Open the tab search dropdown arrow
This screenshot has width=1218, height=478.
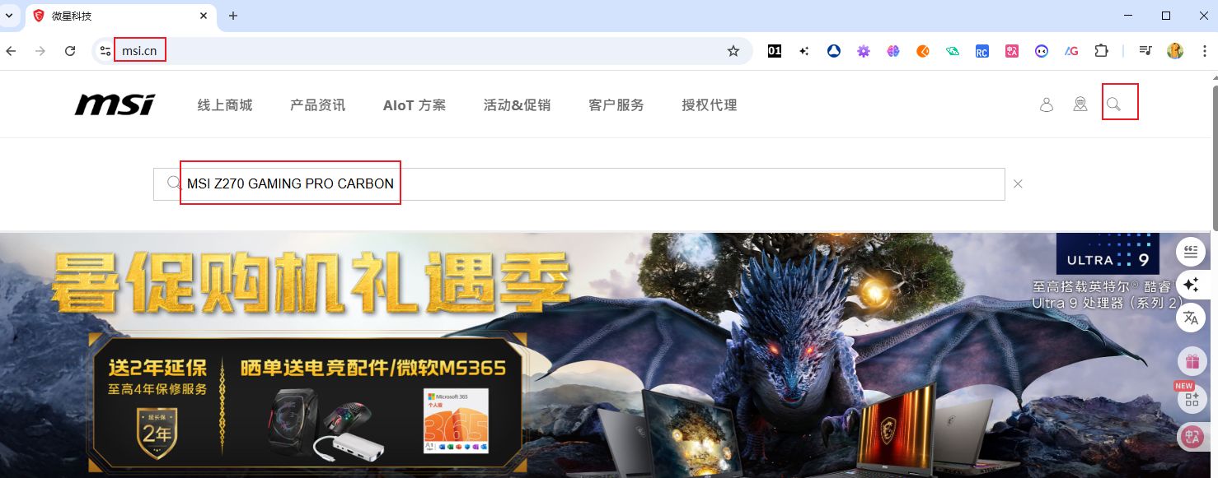pyautogui.click(x=10, y=16)
